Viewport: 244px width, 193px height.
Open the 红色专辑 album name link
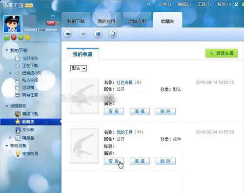[x=124, y=83]
